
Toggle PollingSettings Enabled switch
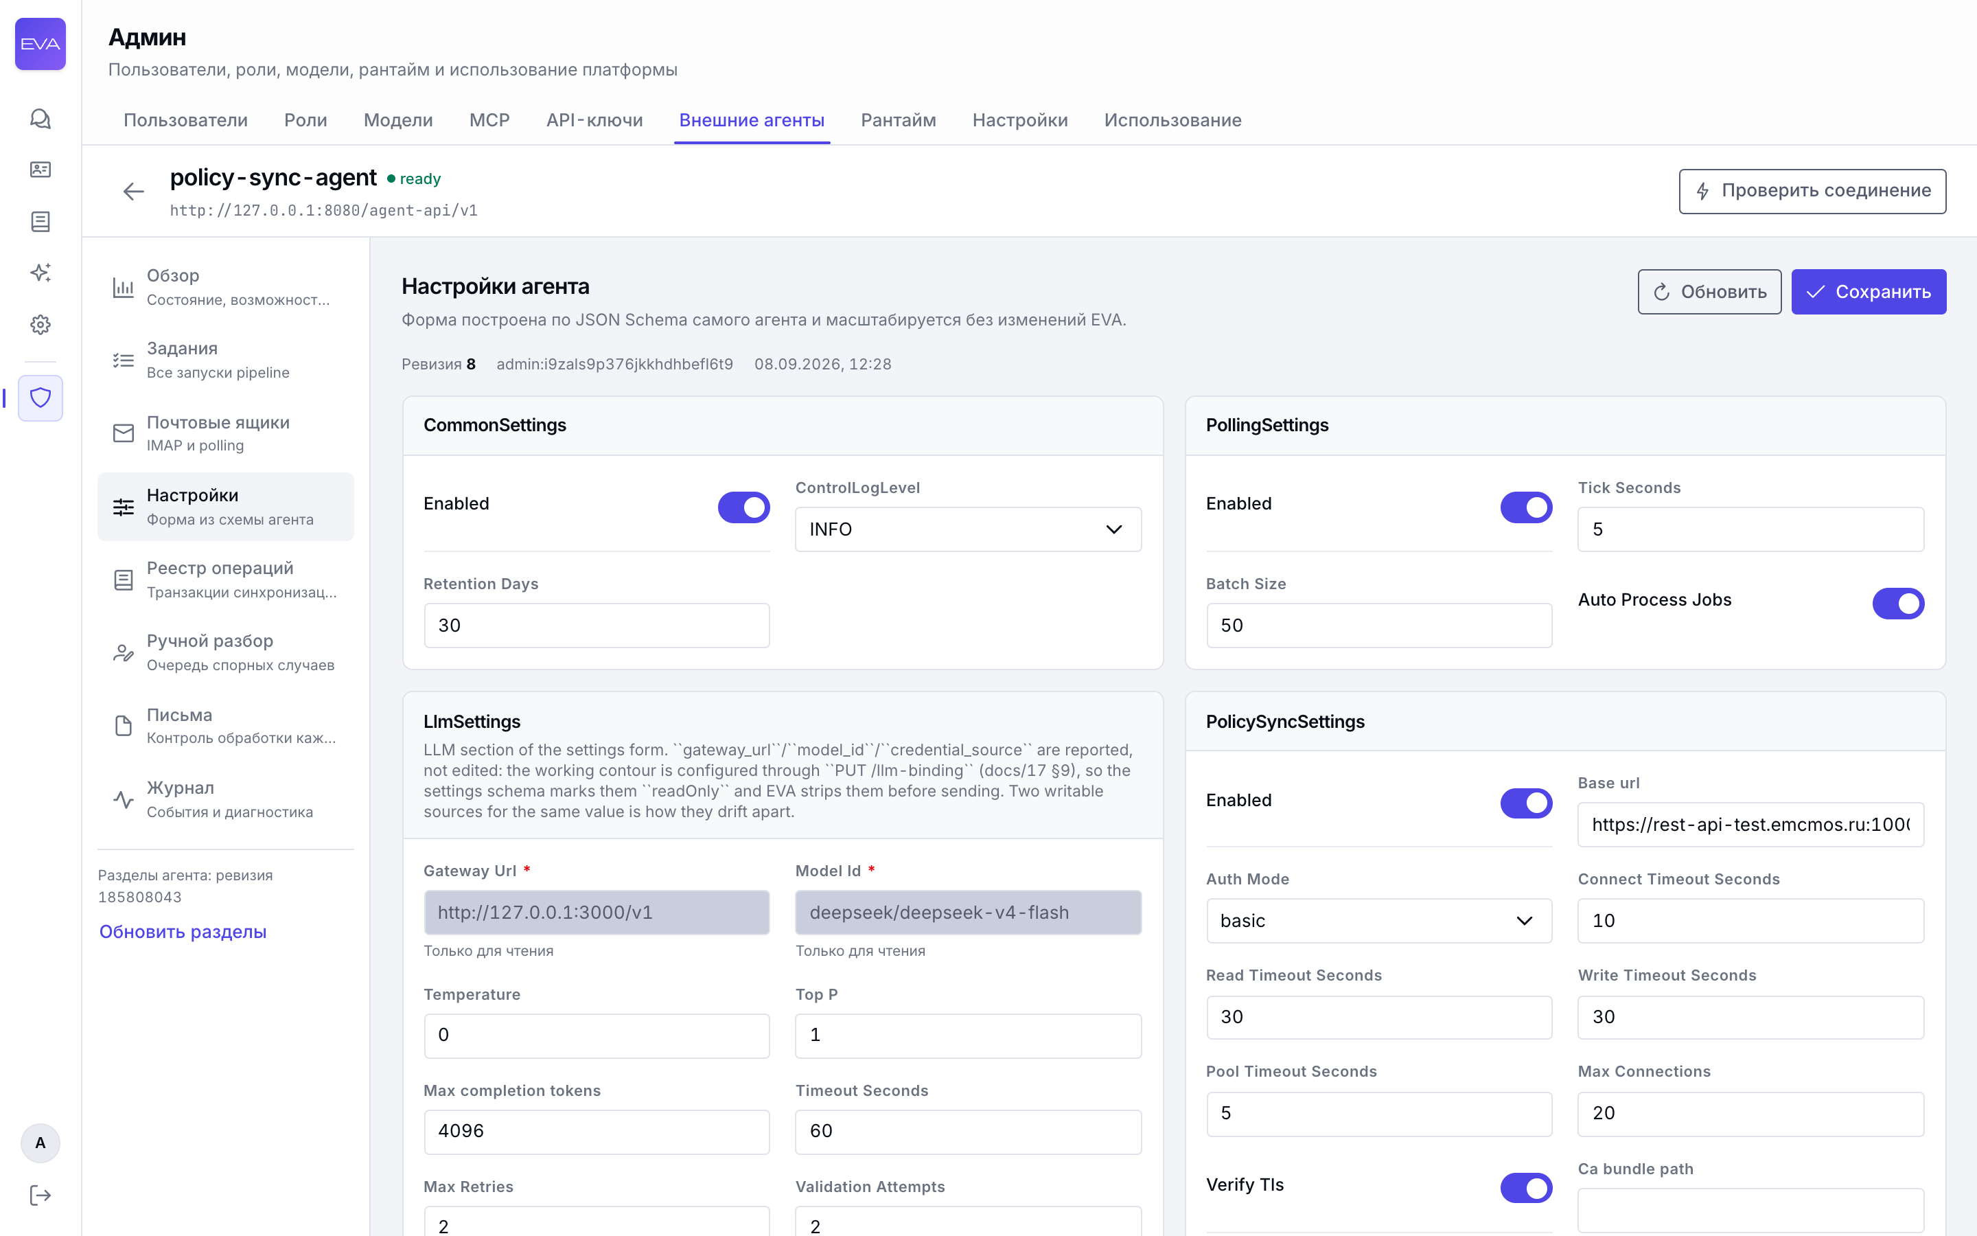point(1526,507)
